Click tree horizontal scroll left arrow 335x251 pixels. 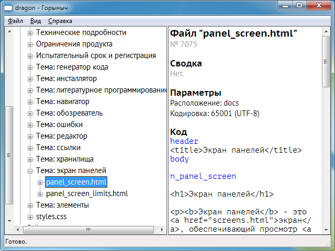click(x=18, y=230)
